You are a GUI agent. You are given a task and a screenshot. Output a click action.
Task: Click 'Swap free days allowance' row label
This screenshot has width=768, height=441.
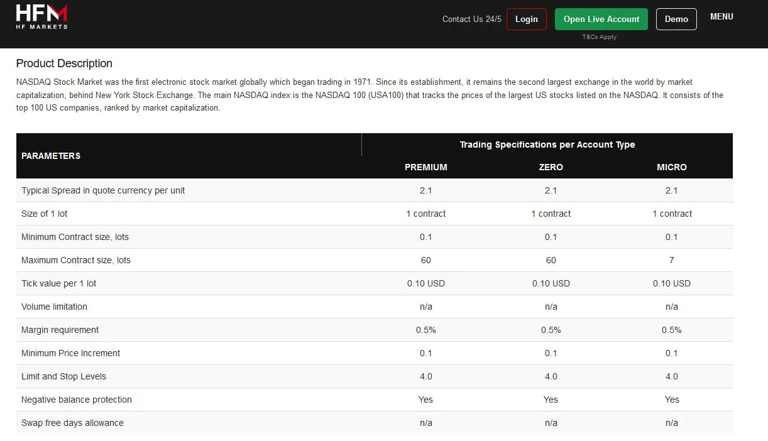point(72,423)
